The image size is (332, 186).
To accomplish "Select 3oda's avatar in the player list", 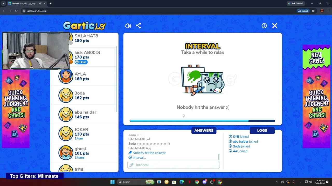I will point(66,95).
